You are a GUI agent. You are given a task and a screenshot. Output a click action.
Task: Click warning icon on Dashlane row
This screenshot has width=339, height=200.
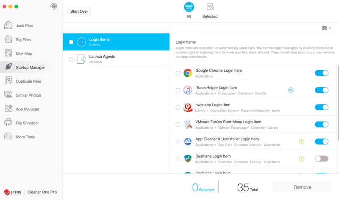click(x=301, y=158)
